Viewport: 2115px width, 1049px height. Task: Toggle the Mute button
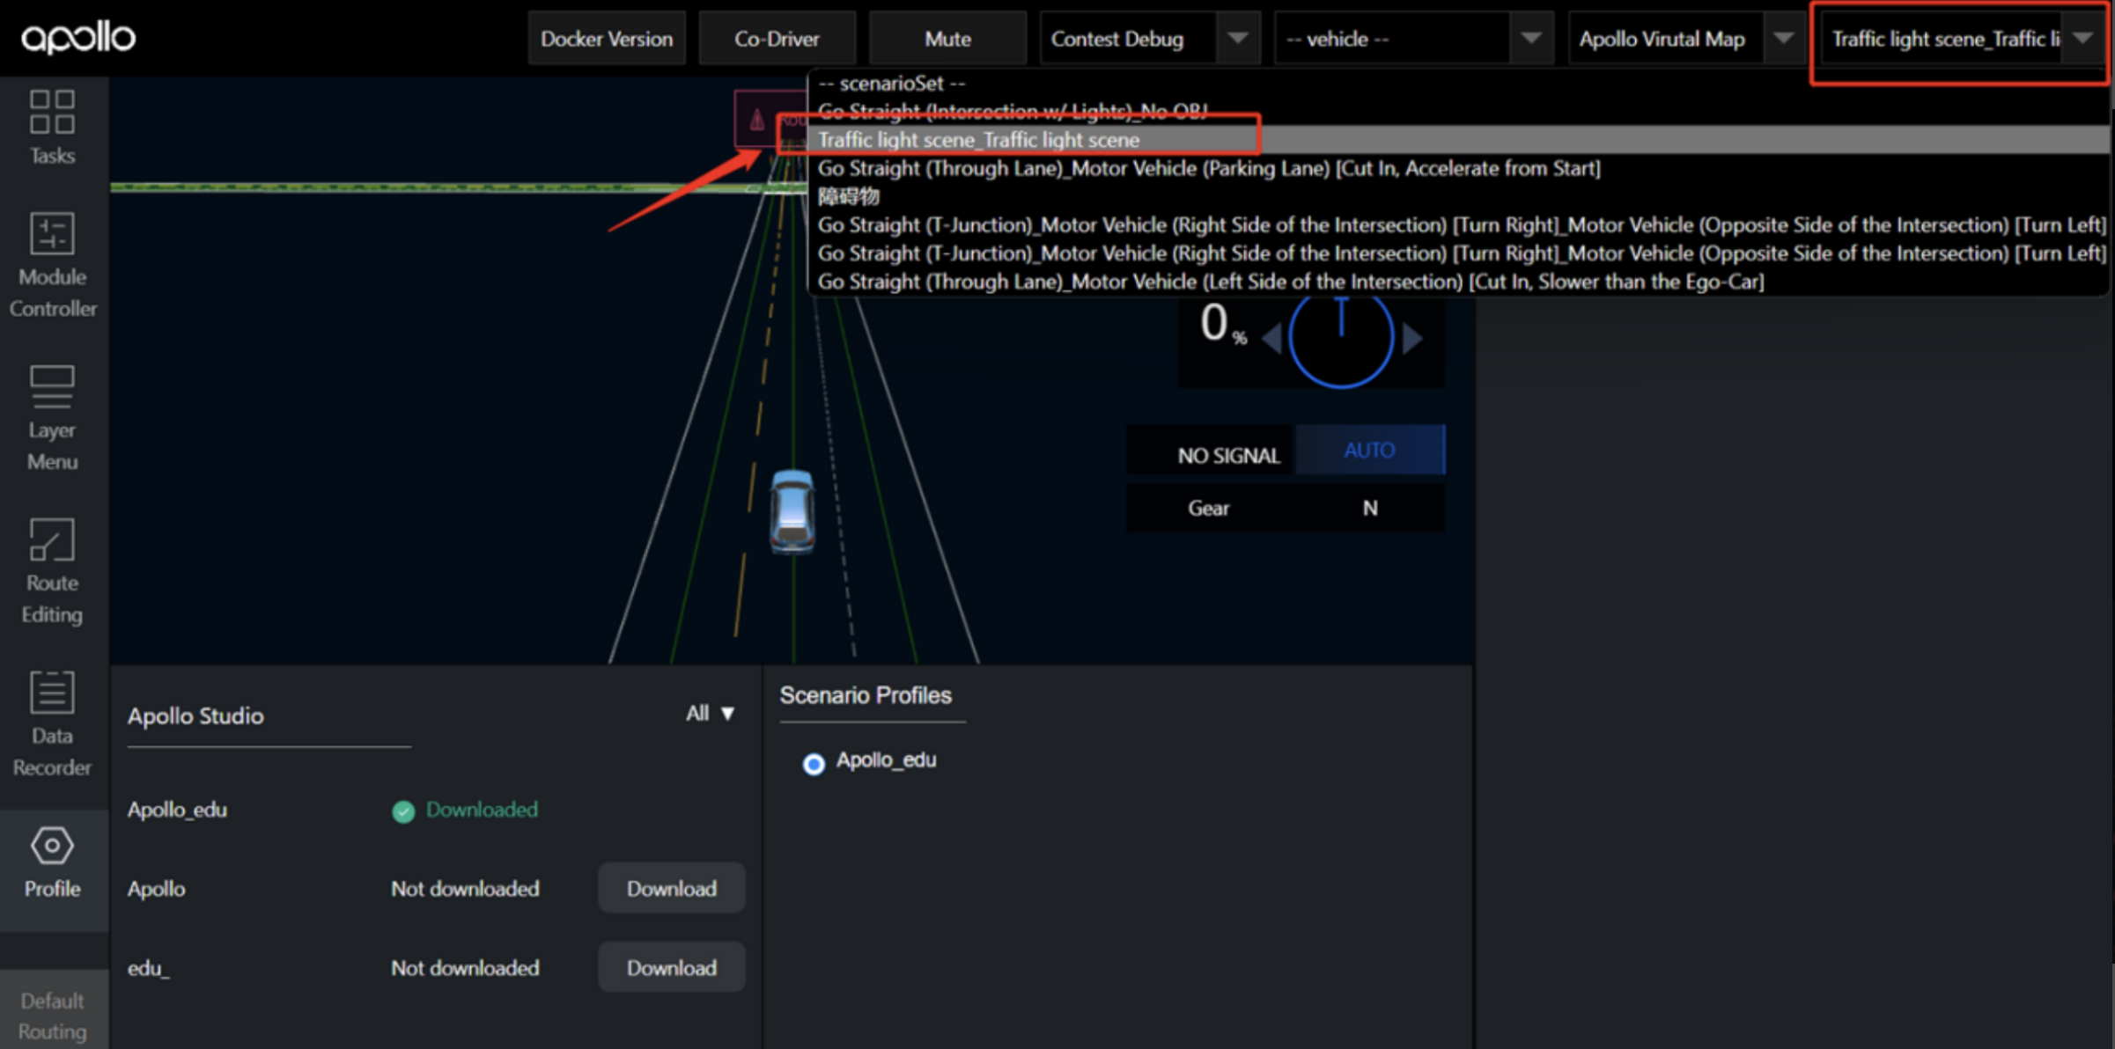click(947, 39)
